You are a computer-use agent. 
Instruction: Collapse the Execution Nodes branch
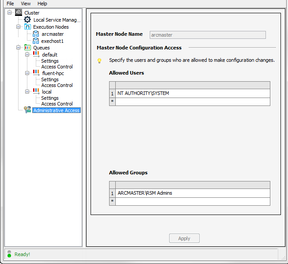coord(18,27)
